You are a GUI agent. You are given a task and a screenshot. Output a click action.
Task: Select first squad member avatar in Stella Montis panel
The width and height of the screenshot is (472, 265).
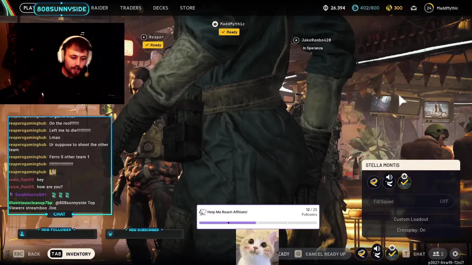tap(374, 182)
